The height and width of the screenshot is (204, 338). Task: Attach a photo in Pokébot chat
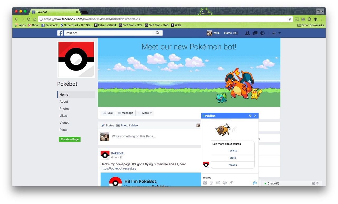tap(205, 183)
